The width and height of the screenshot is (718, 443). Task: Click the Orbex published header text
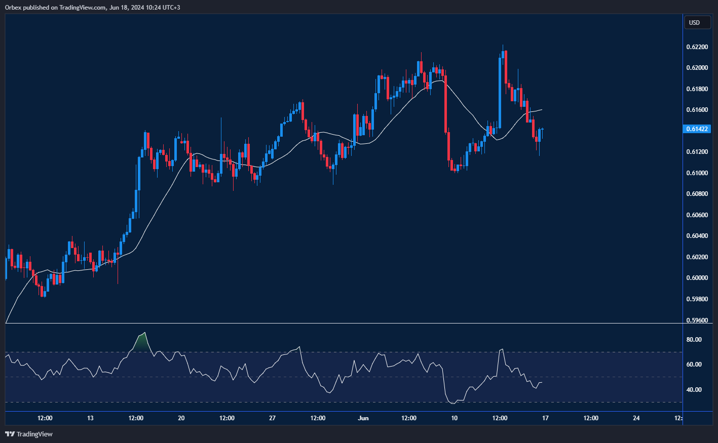pos(91,7)
